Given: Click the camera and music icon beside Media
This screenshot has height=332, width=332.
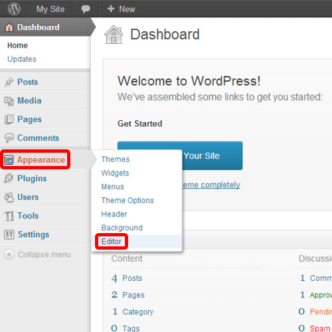Looking at the screenshot, I should 9,101.
